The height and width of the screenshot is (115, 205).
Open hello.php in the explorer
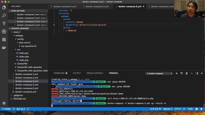[24, 53]
